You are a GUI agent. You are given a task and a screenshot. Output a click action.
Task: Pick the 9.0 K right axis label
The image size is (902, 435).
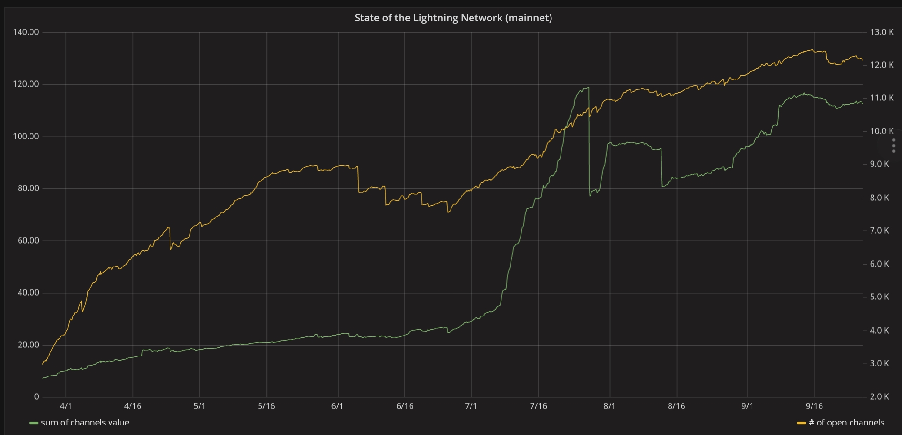(879, 164)
